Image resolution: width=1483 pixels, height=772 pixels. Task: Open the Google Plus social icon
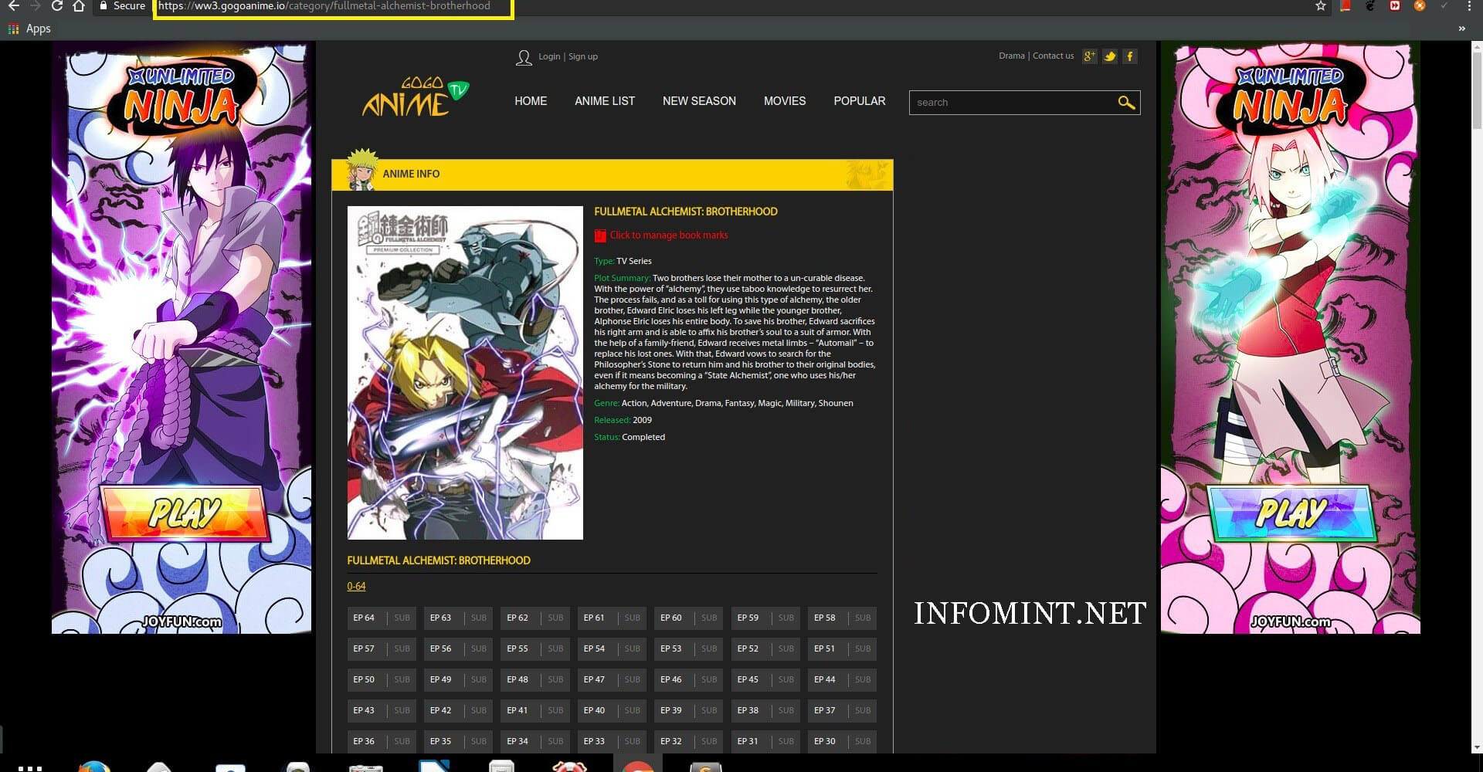pyautogui.click(x=1089, y=56)
